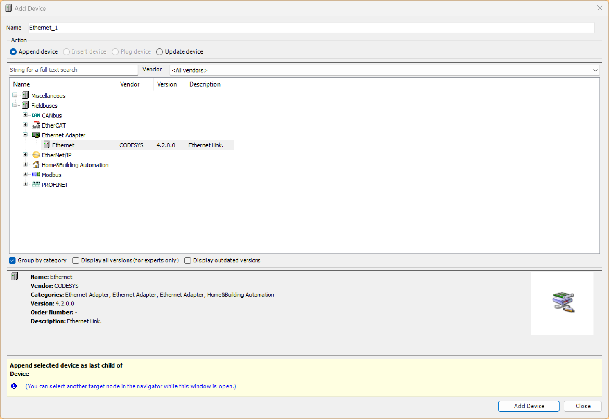Click the full text search field
This screenshot has height=419, width=609.
(x=73, y=70)
